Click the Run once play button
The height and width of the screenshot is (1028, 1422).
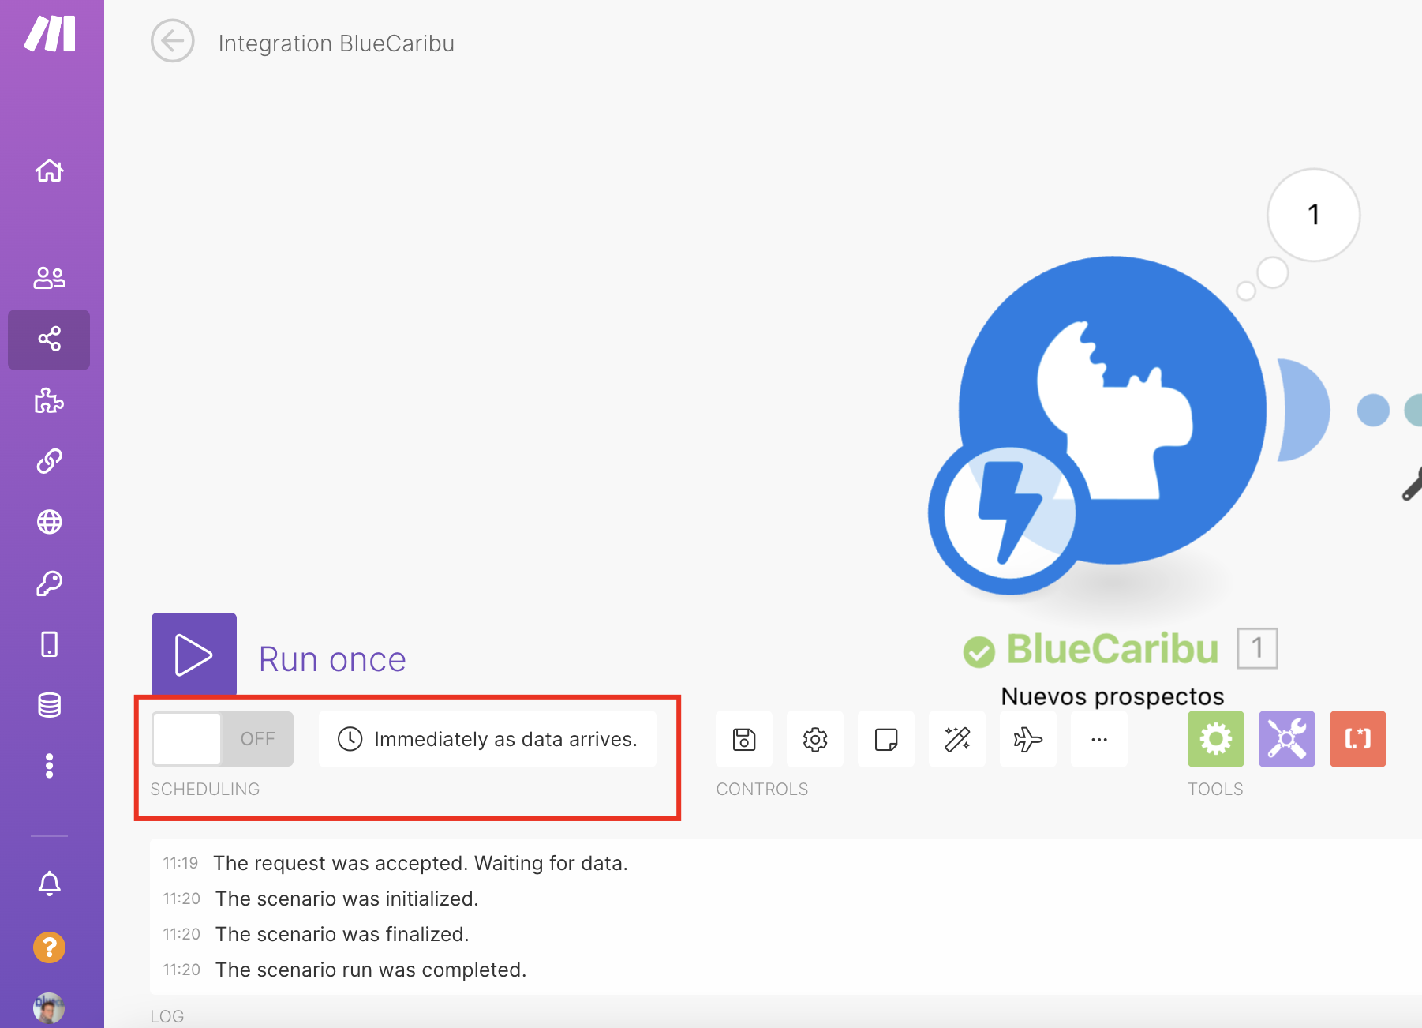[x=194, y=655]
